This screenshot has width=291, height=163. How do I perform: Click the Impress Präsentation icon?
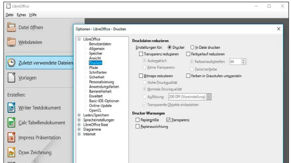pos(11,137)
